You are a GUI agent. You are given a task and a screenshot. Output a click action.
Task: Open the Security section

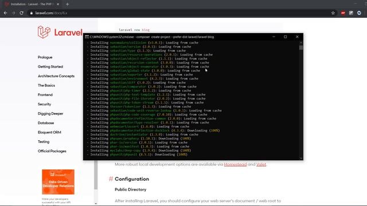click(x=45, y=104)
